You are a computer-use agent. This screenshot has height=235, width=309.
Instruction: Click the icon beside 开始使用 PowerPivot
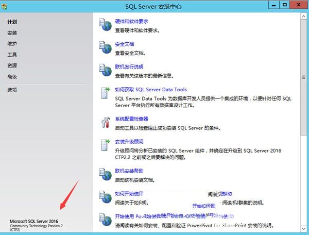(105, 220)
